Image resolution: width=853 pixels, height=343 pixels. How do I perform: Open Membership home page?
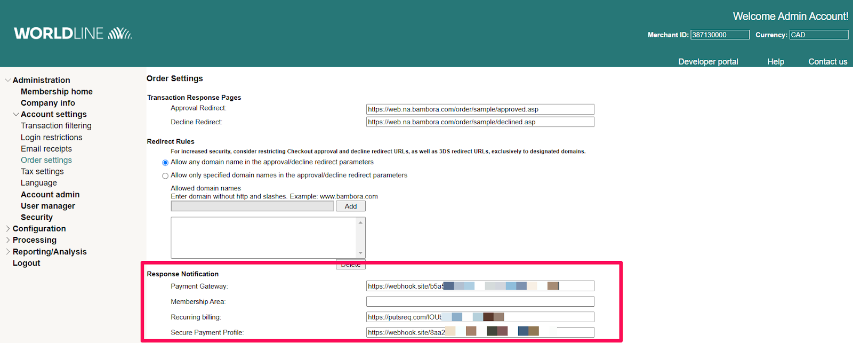[x=57, y=92]
